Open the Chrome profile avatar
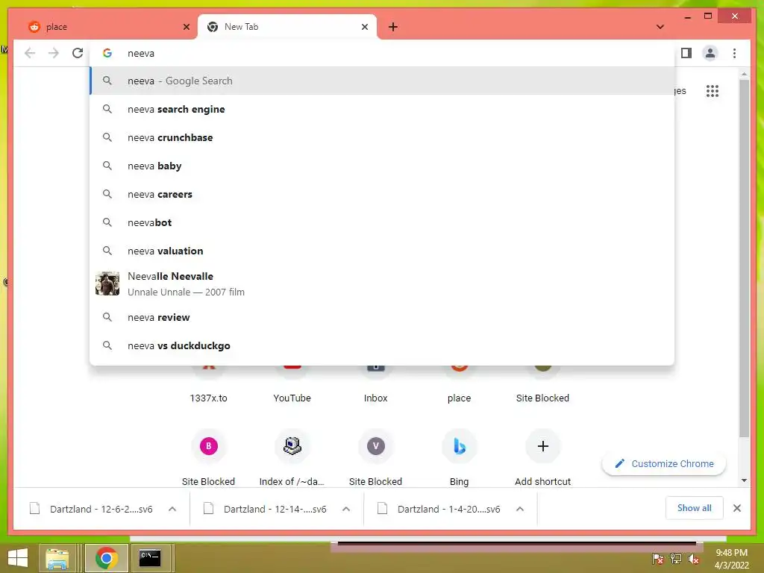Viewport: 764px width, 573px height. pos(710,53)
